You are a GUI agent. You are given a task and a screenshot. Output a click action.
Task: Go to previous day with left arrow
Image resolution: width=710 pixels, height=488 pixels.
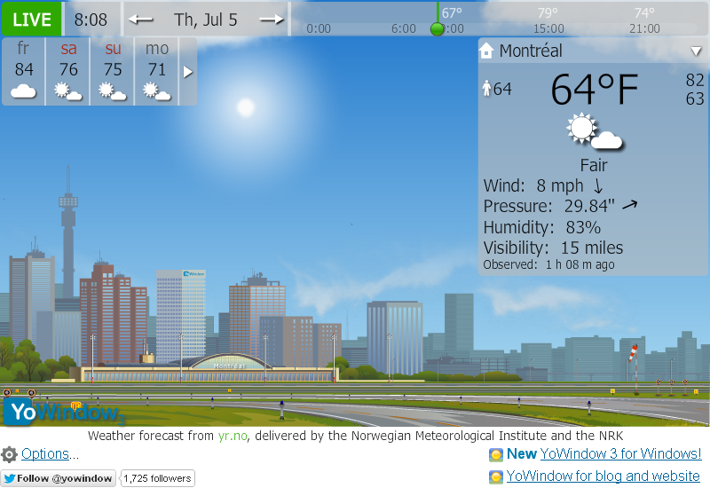point(141,20)
